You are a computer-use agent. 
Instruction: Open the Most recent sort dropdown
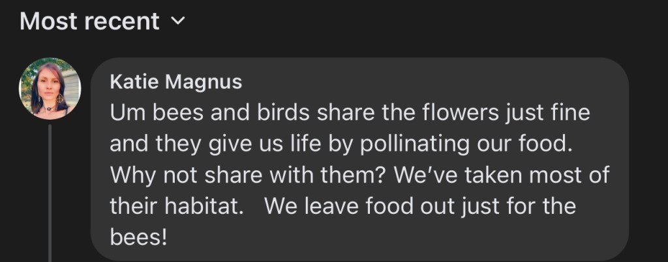(x=102, y=21)
